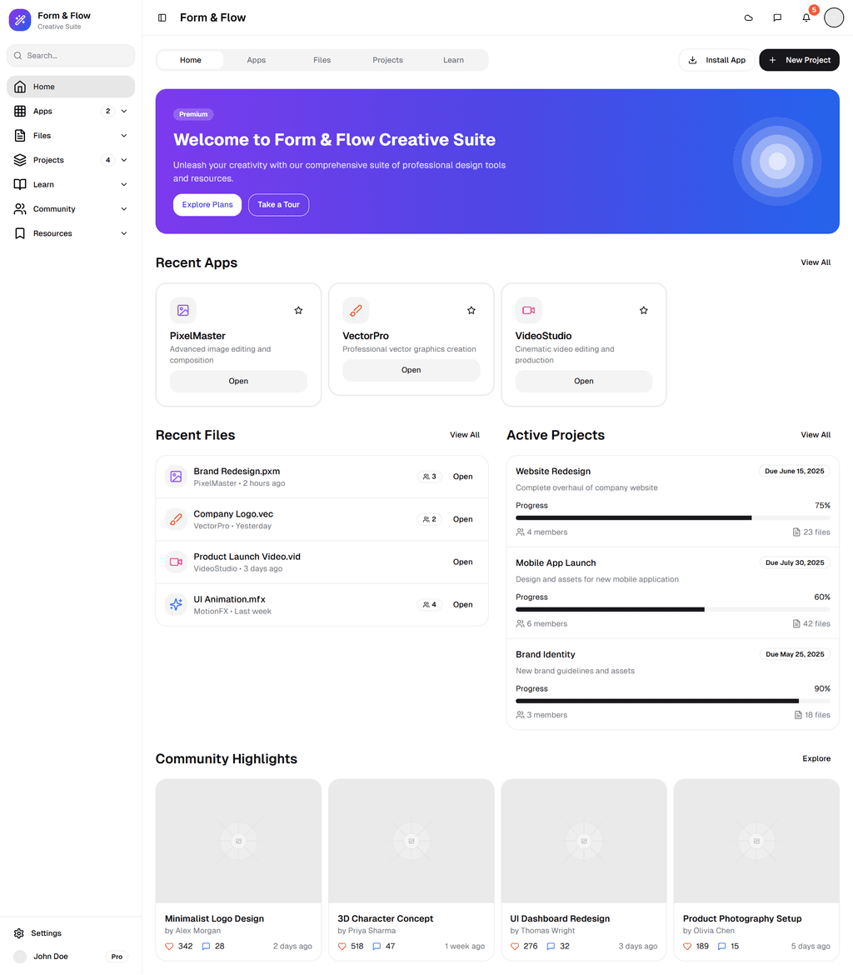Open the Minimalist Logo Design thumbnail
Viewport: 853px width, 975px height.
[x=239, y=842]
